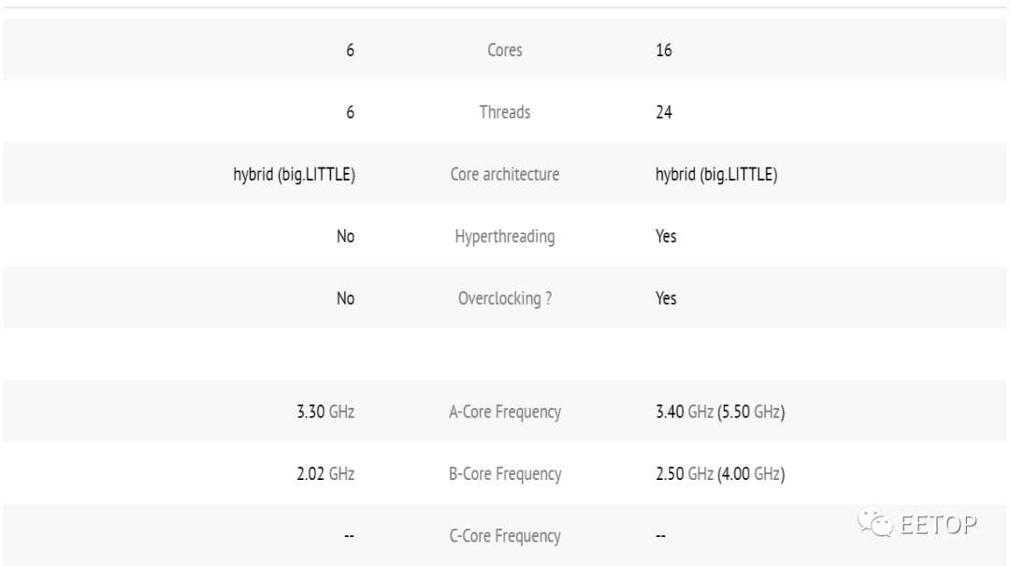Image resolution: width=1010 pixels, height=566 pixels.
Task: Click the Overclocking ? label
Action: point(504,298)
